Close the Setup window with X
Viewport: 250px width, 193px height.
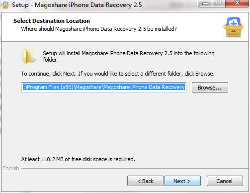237,3
